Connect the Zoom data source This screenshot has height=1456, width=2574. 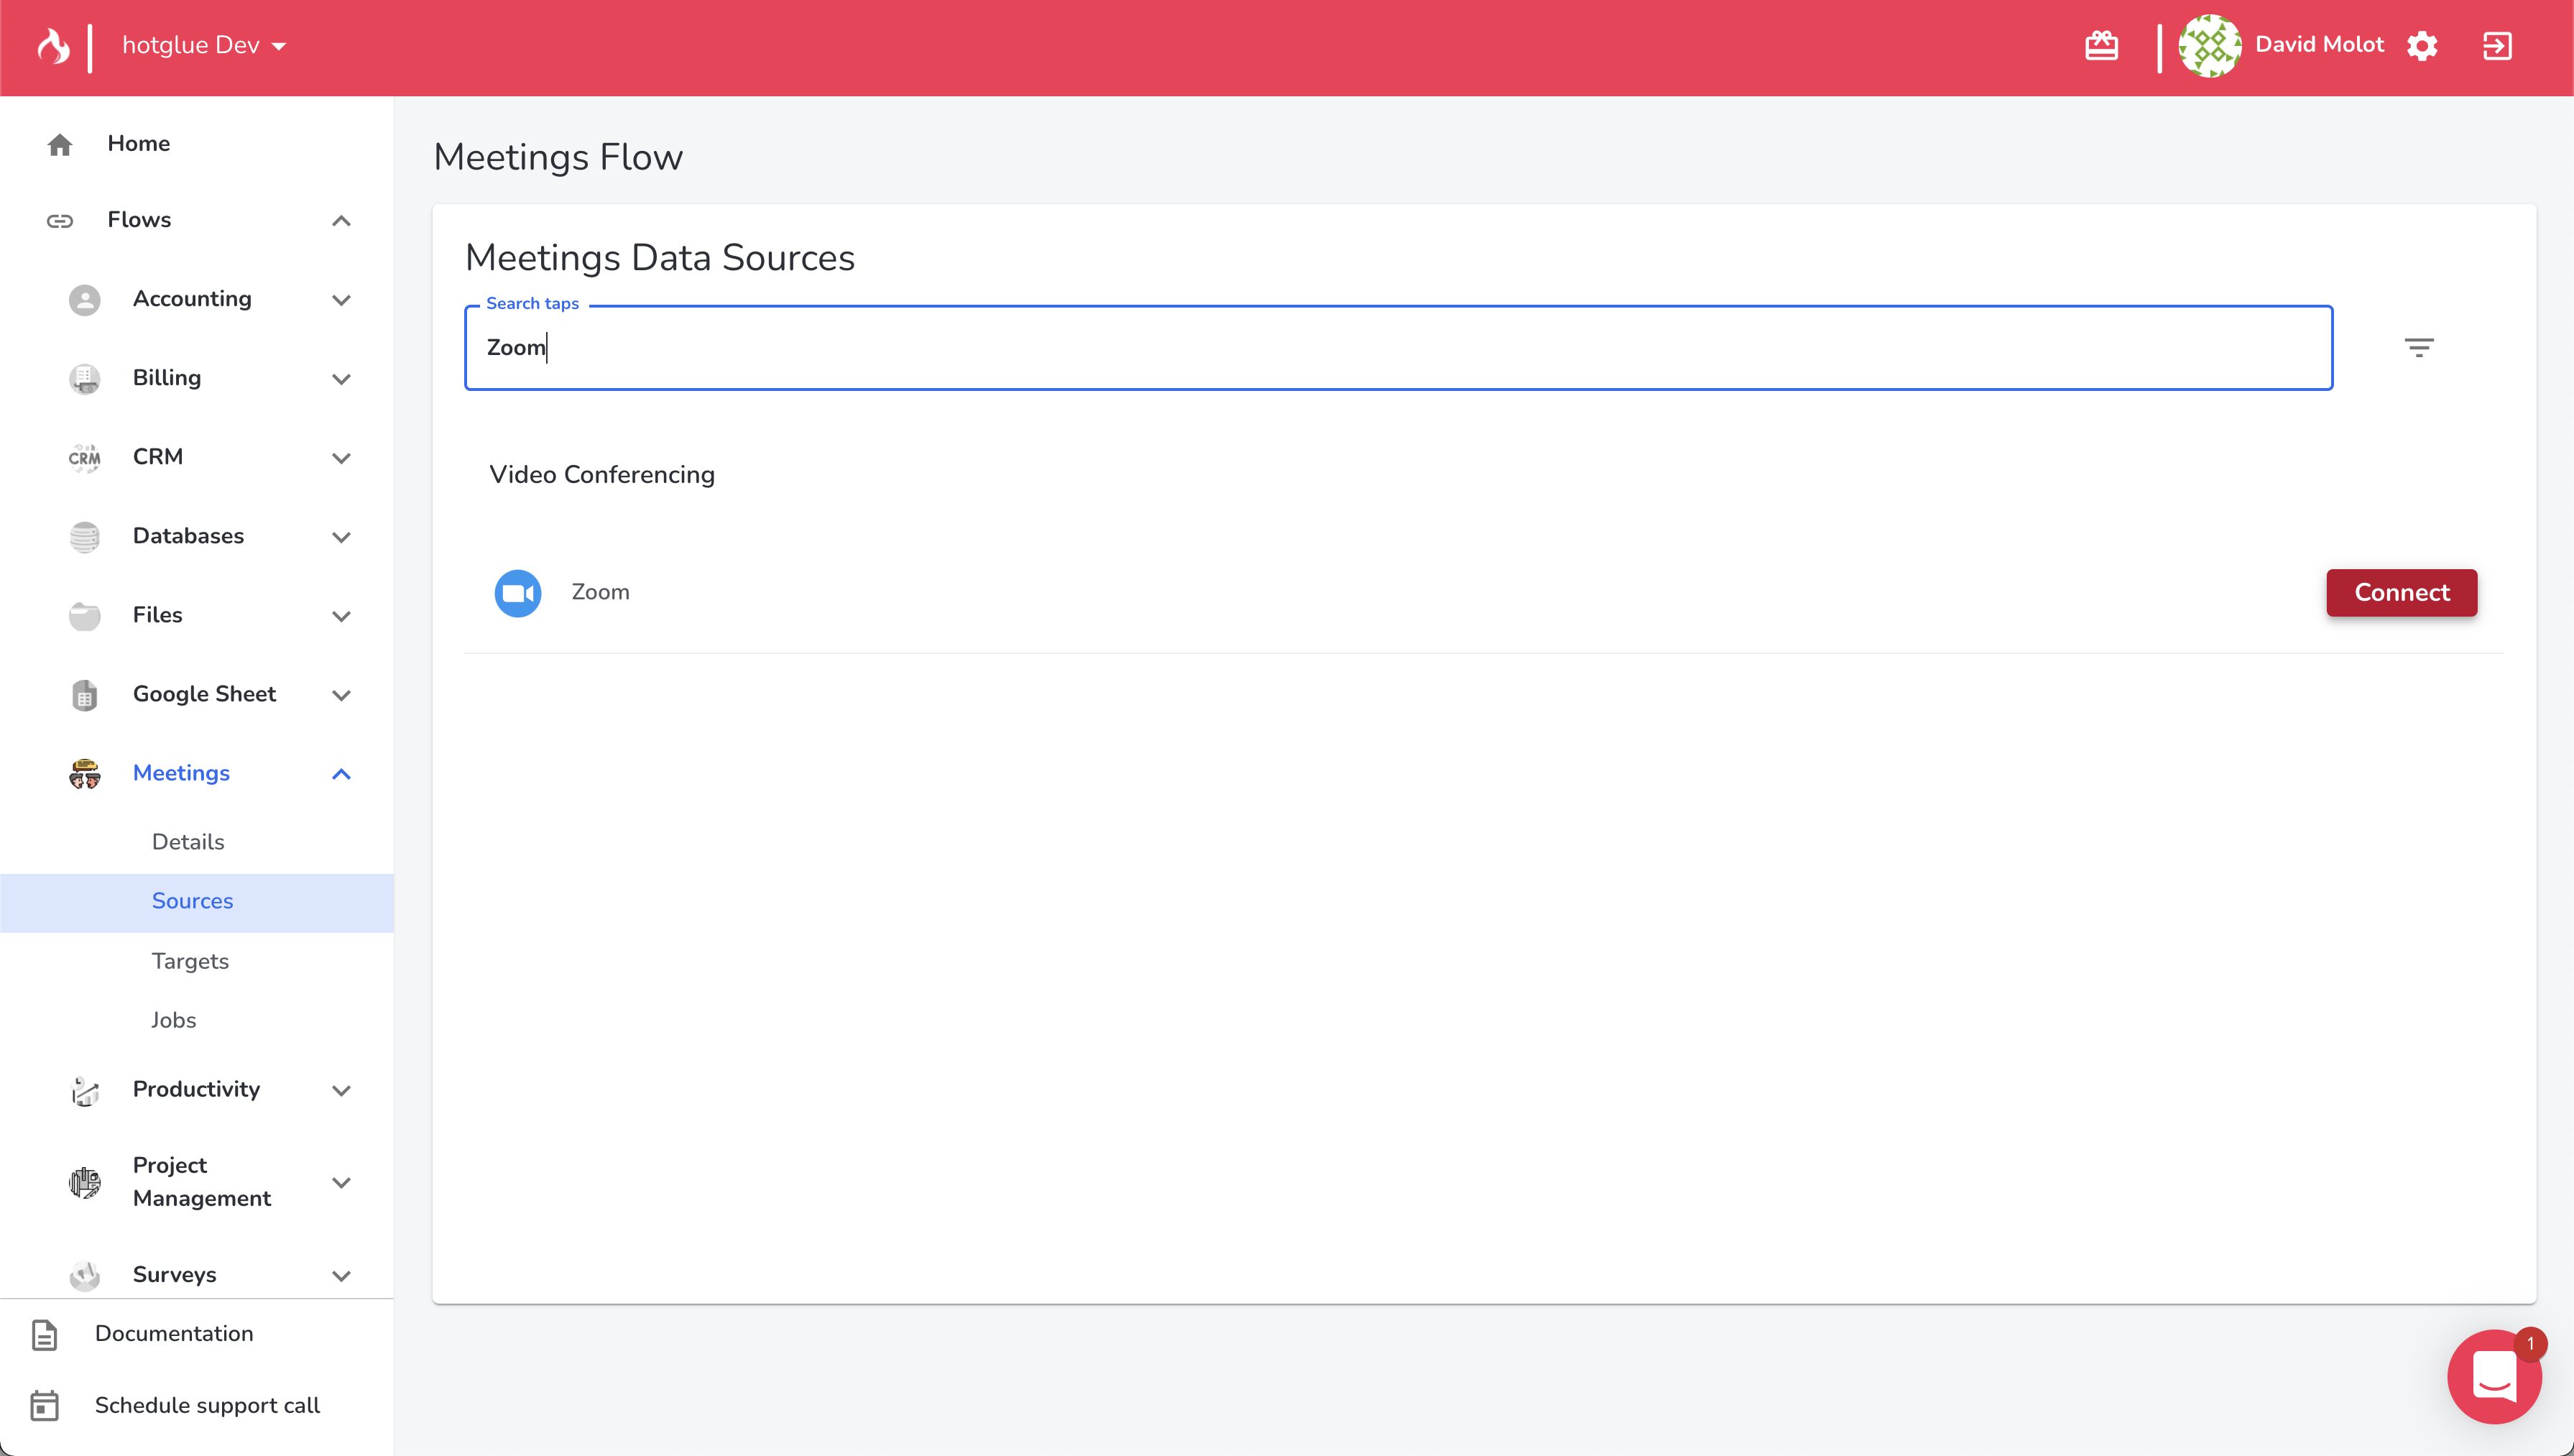pyautogui.click(x=2401, y=593)
